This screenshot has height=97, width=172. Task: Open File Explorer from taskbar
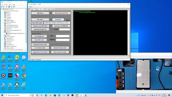click(x=51, y=95)
